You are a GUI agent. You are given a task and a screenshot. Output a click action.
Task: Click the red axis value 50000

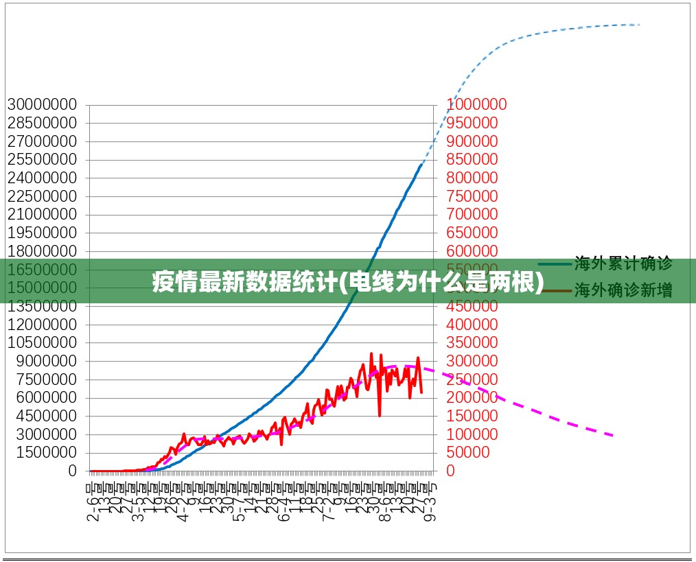pyautogui.click(x=467, y=453)
